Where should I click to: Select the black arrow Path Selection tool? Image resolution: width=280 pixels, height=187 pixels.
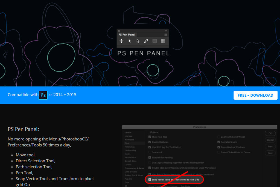130,41
